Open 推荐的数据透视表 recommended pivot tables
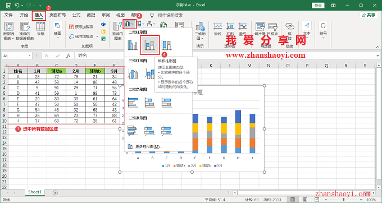 tap(25, 31)
